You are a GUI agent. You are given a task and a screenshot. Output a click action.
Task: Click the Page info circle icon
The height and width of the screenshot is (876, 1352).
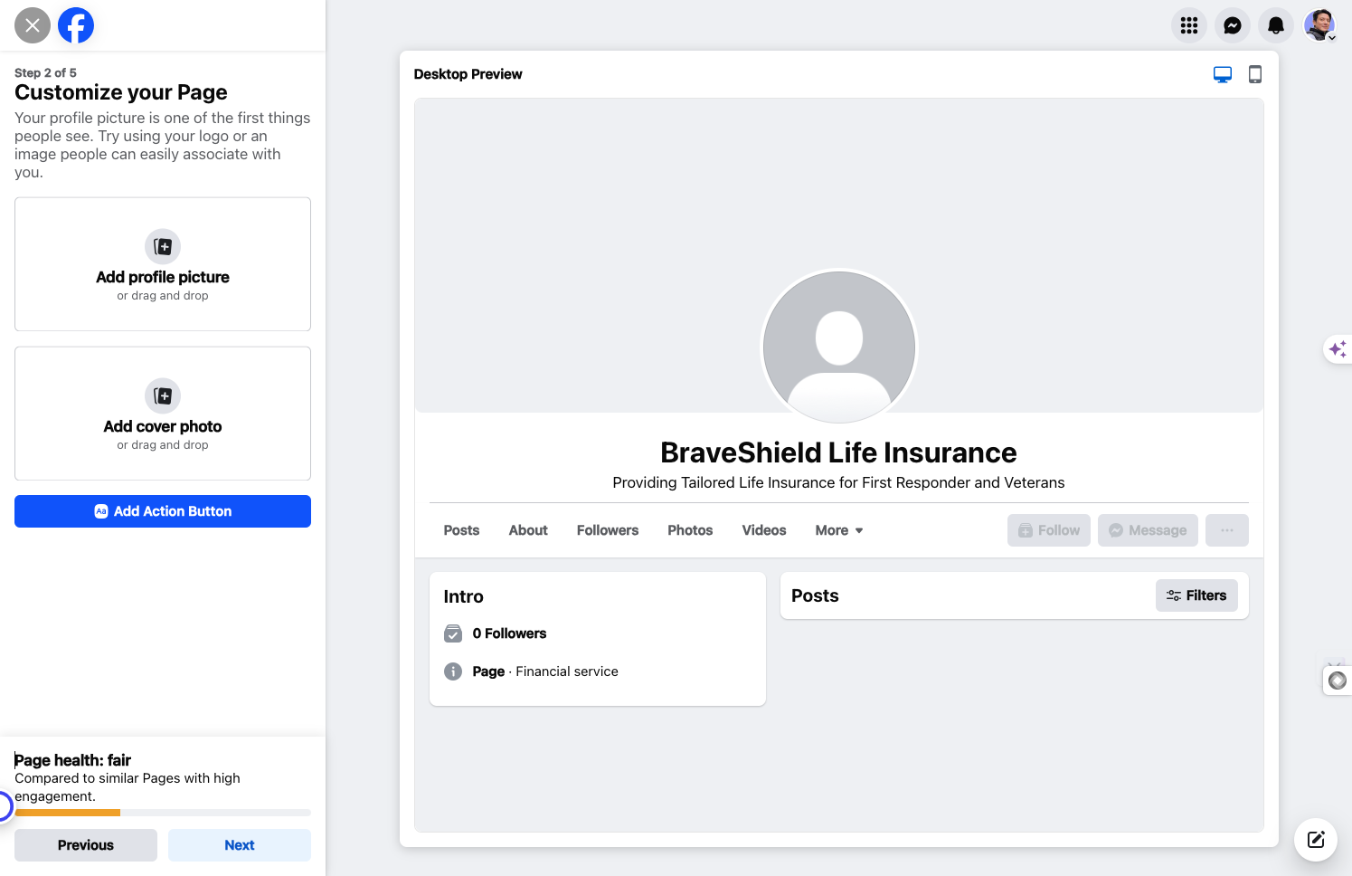coord(453,671)
